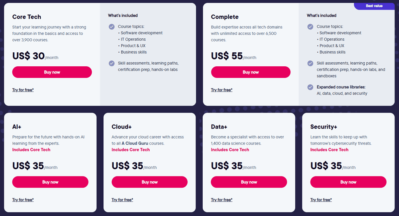Click Includes Core Tech in the AI+ card
The image size is (399, 216).
[x=32, y=150]
